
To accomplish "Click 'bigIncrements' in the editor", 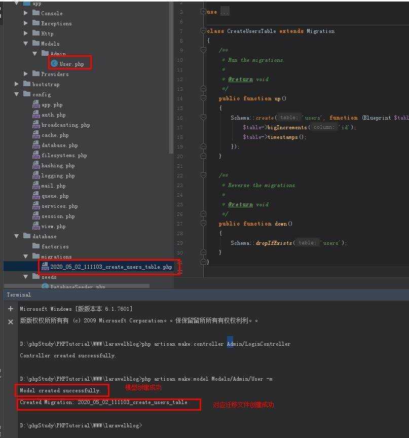I will coord(287,127).
